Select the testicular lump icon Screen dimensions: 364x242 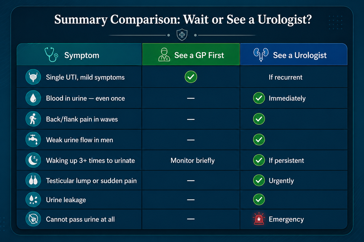[x=33, y=180]
